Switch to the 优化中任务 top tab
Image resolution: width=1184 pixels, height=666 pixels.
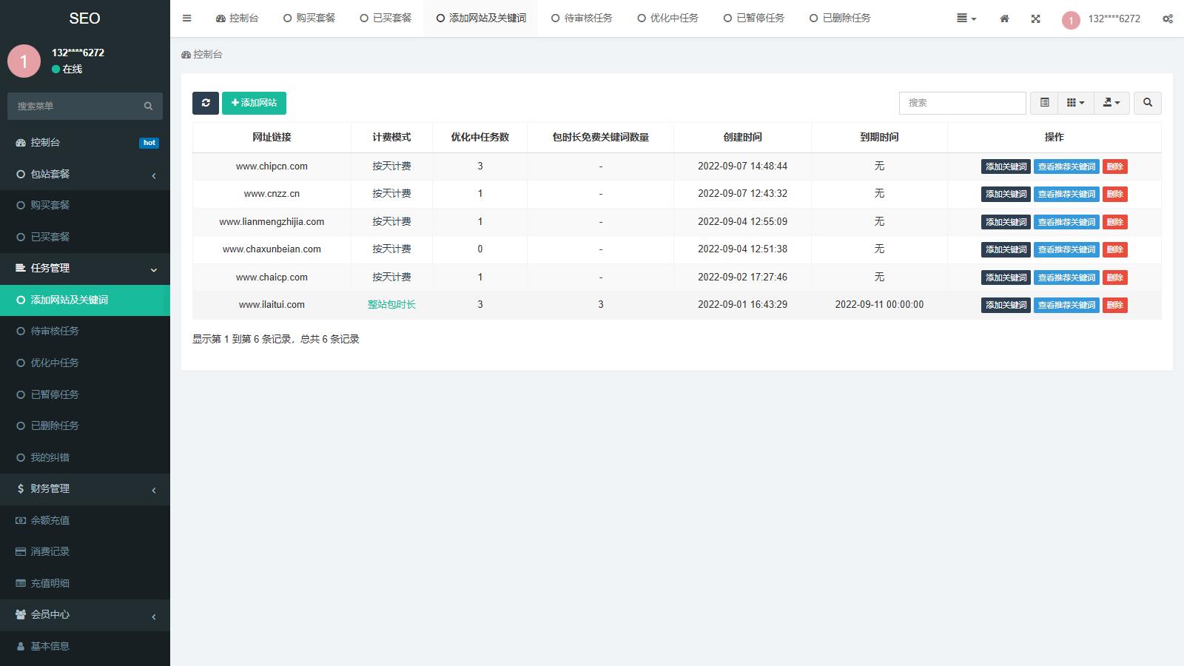coord(667,18)
